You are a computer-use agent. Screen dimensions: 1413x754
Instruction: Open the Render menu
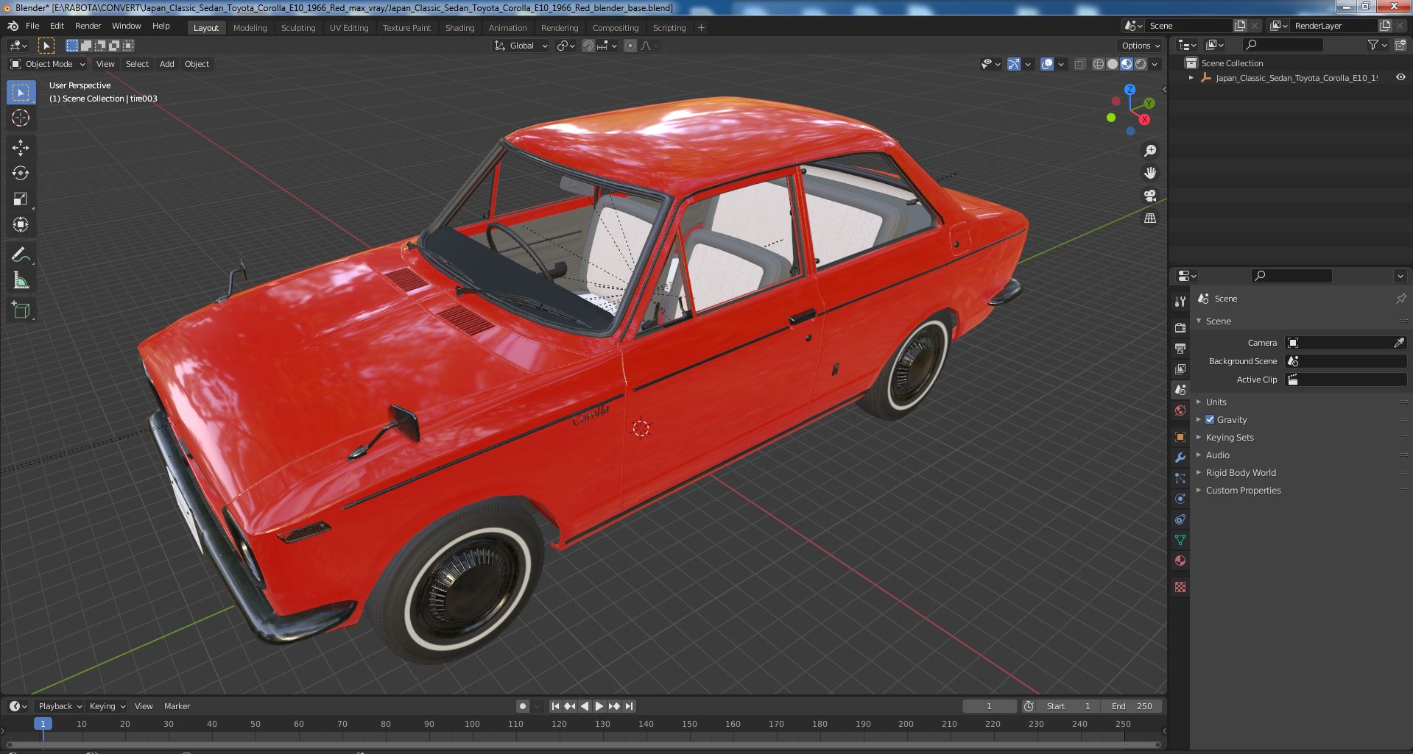click(x=88, y=26)
